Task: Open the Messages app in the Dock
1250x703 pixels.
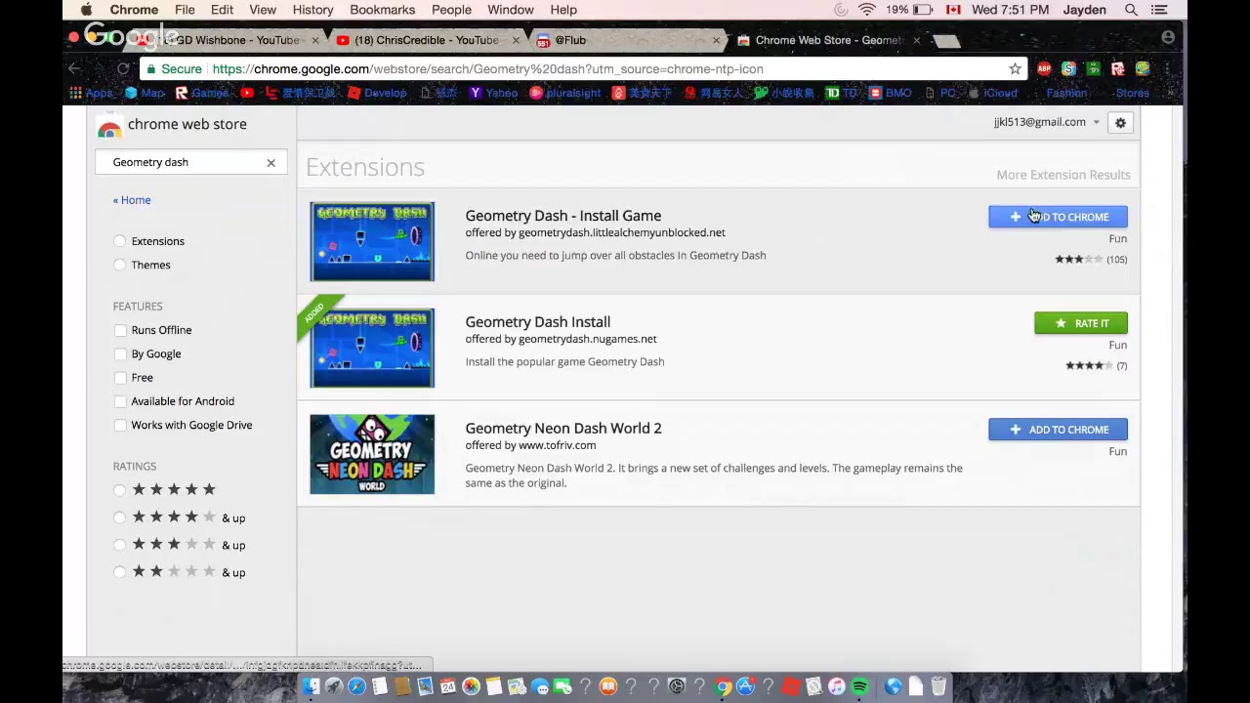Action: pyautogui.click(x=540, y=687)
